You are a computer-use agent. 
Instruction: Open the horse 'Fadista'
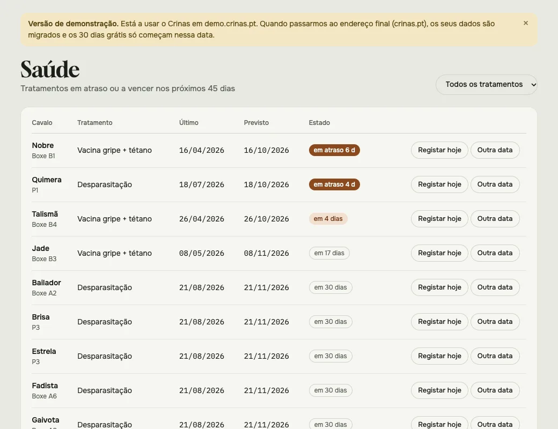(x=45, y=386)
